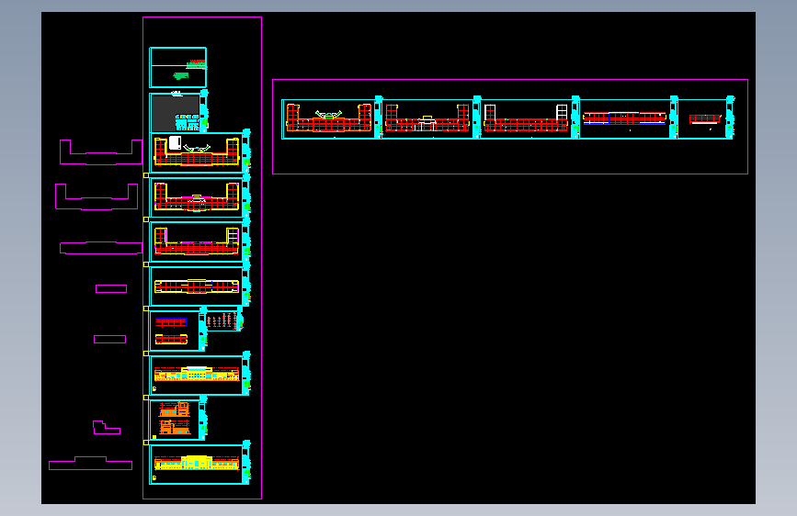The height and width of the screenshot is (516, 797).
Task: Select the second magenta U-shaped outline
Action: click(x=97, y=196)
